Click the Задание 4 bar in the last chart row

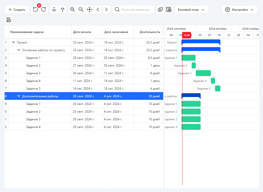tap(191, 127)
